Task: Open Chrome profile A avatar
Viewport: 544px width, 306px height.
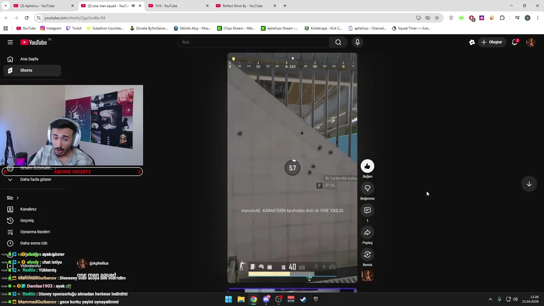Action: [x=527, y=18]
